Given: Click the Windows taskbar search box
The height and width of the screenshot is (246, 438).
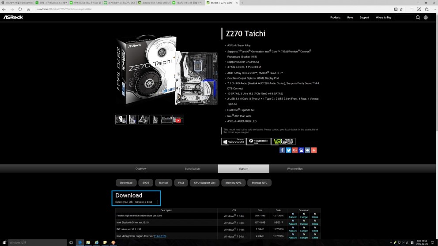Looking at the screenshot, I should click(38, 242).
